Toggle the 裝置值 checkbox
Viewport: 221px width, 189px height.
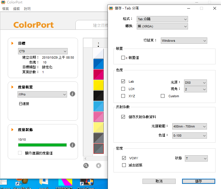coord(123,58)
